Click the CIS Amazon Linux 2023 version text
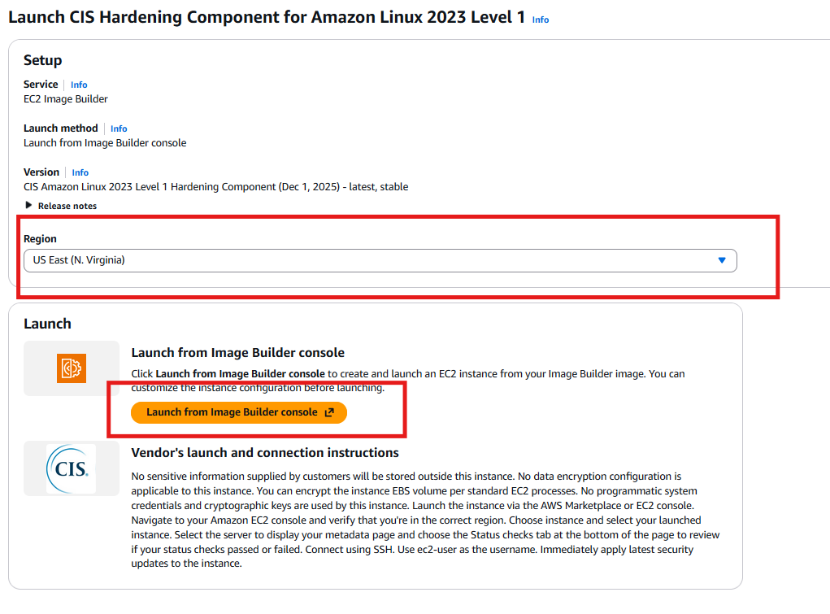This screenshot has width=830, height=614. coord(215,187)
